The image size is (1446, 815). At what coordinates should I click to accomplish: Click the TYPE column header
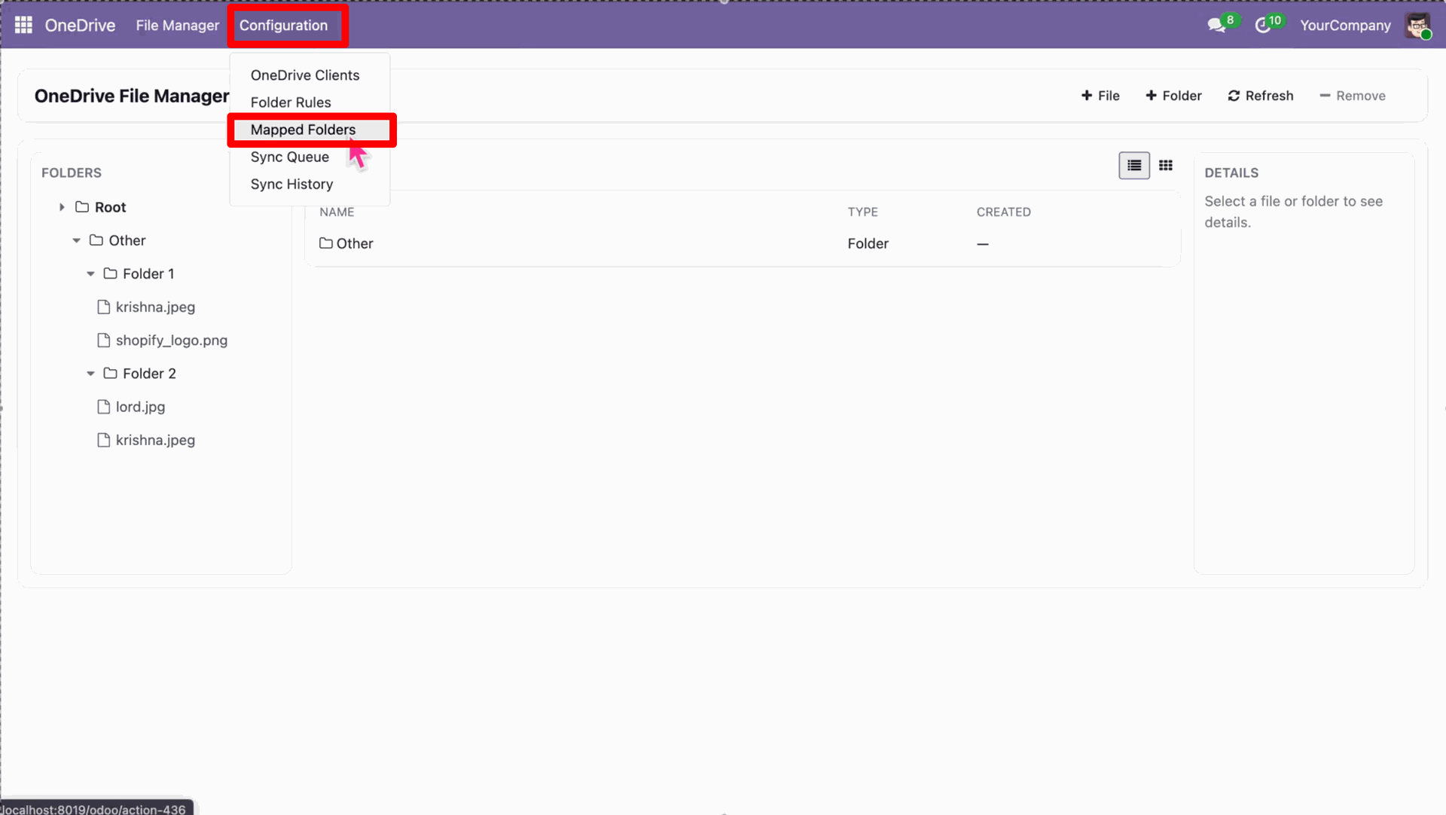point(863,212)
